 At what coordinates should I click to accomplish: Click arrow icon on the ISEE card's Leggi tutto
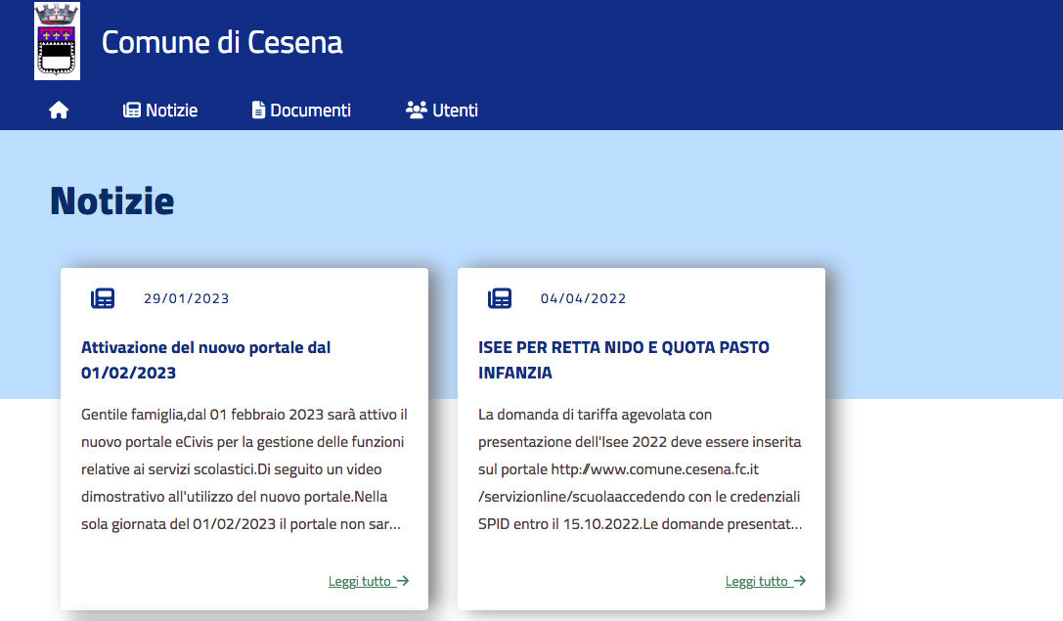click(x=800, y=581)
